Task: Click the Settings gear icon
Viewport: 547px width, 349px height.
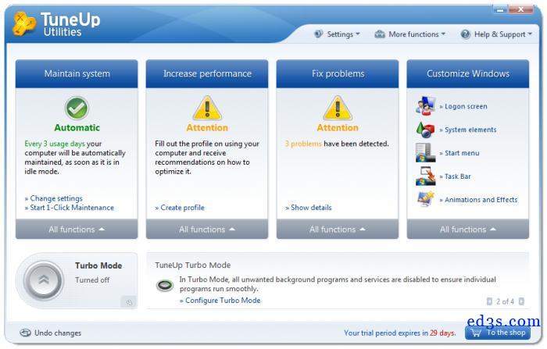Action: click(318, 34)
